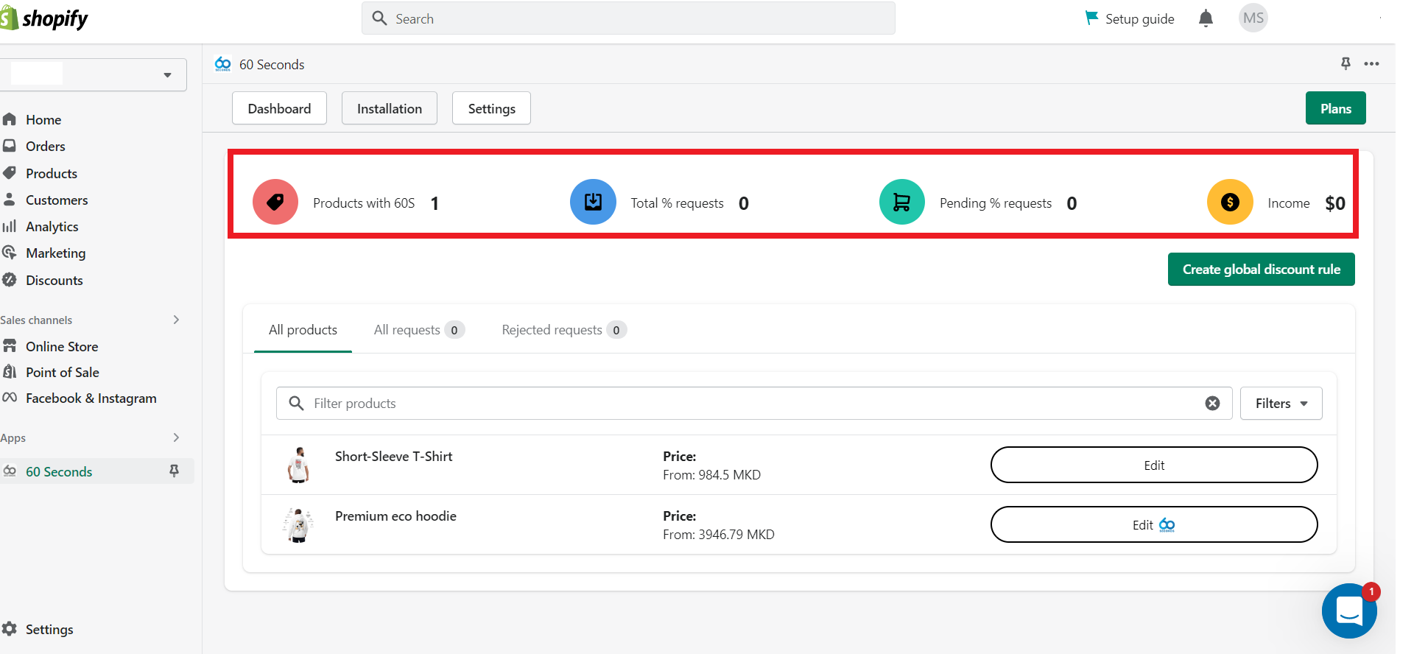Click the Premium eco hoodie thumbnail
The width and height of the screenshot is (1414, 654).
(298, 525)
